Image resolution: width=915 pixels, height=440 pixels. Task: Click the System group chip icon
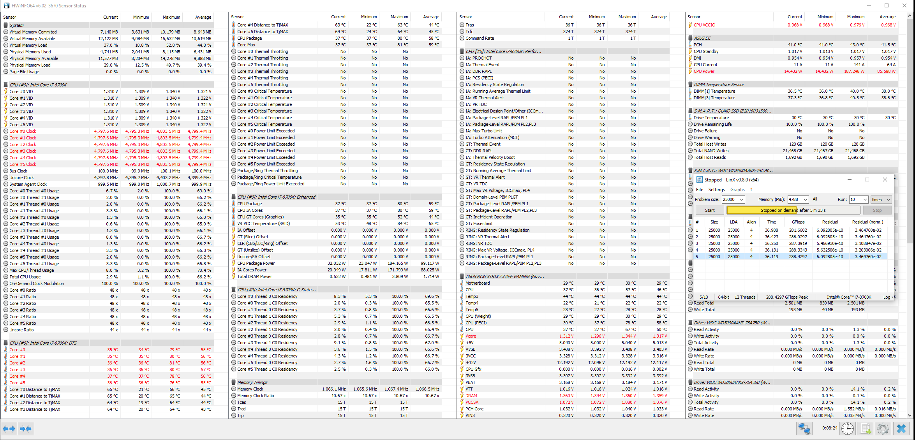6,25
